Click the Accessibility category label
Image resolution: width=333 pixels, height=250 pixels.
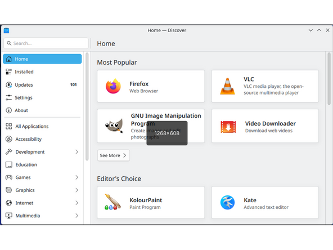coord(29,139)
